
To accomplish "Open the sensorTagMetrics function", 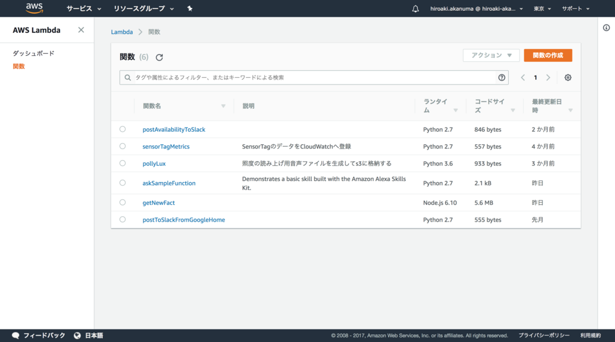I will [166, 147].
